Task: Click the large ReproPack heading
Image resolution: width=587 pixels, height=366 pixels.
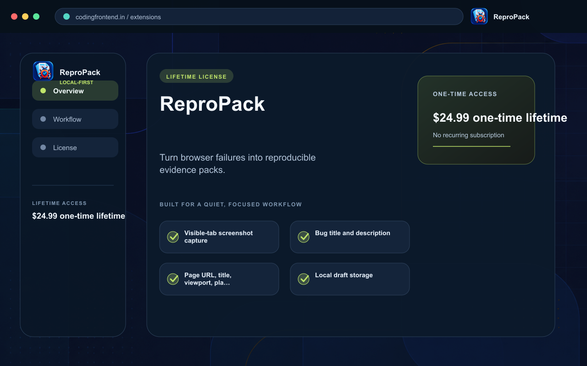Action: click(x=212, y=104)
